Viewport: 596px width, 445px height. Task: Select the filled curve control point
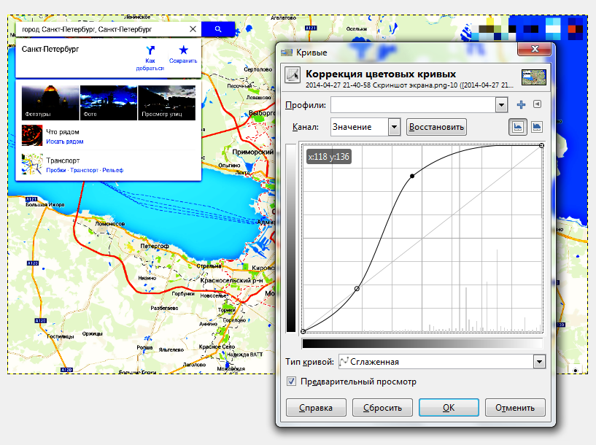tap(412, 176)
